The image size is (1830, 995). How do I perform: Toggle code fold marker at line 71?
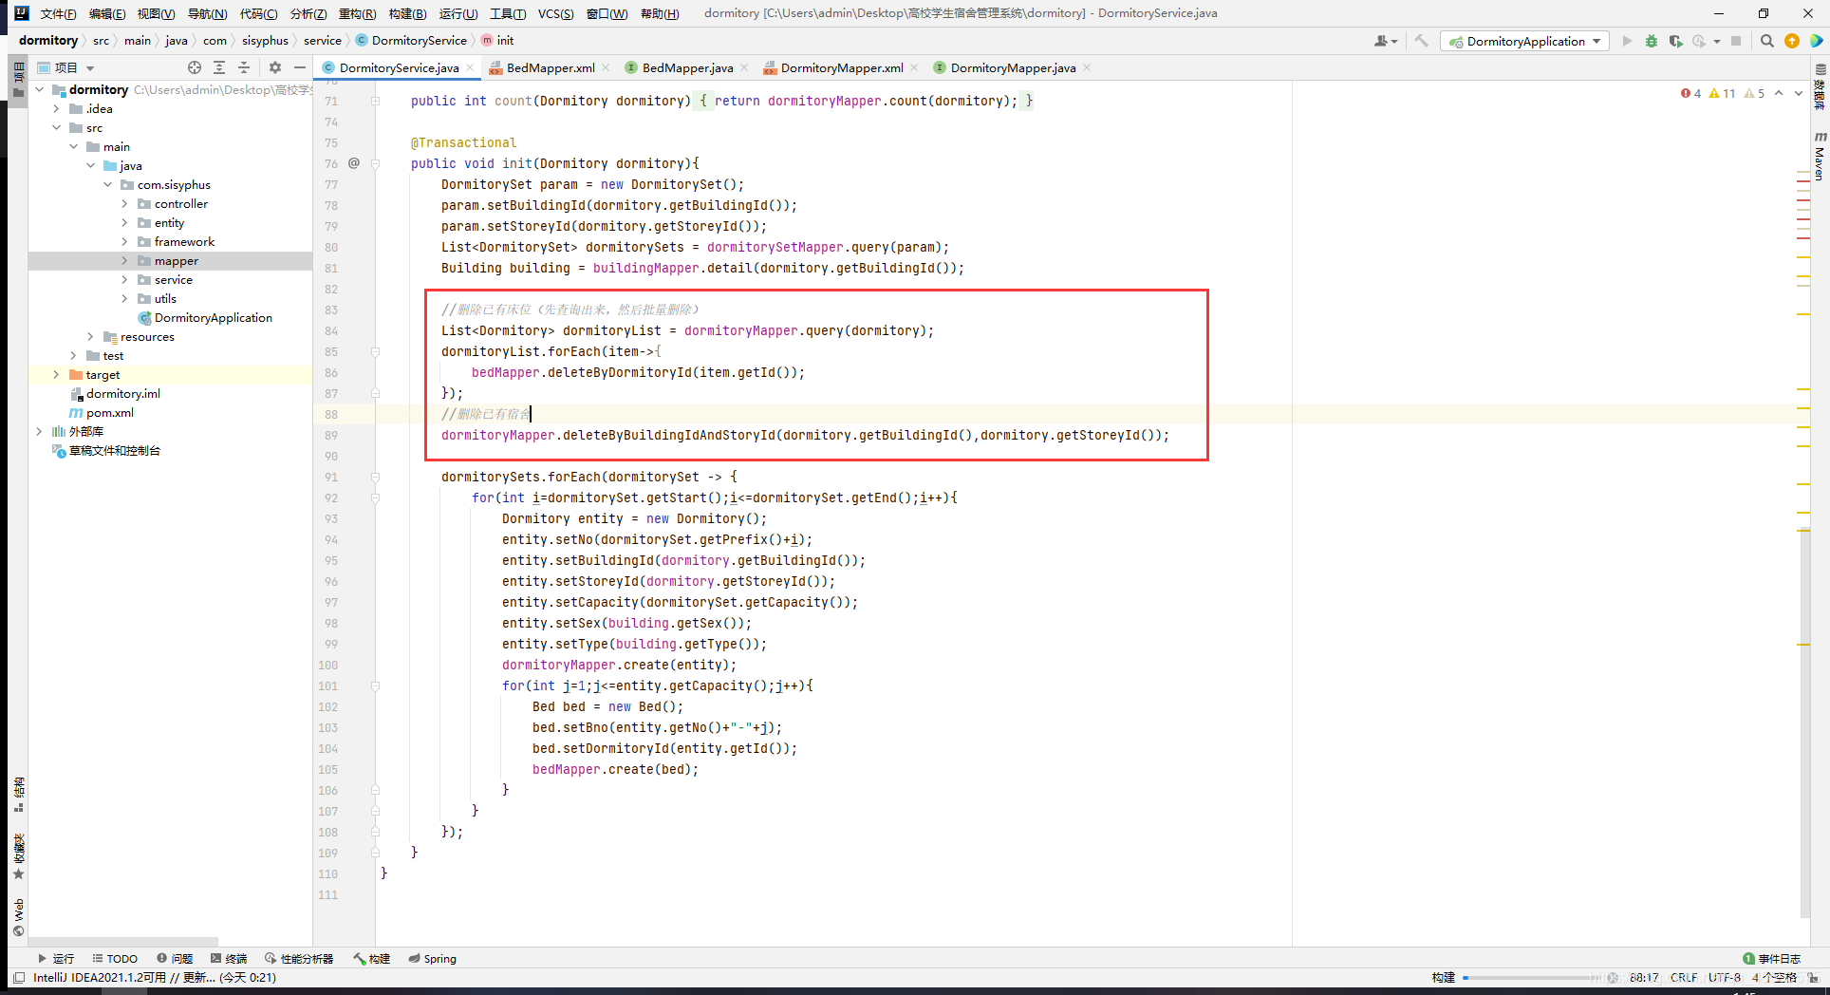376,101
